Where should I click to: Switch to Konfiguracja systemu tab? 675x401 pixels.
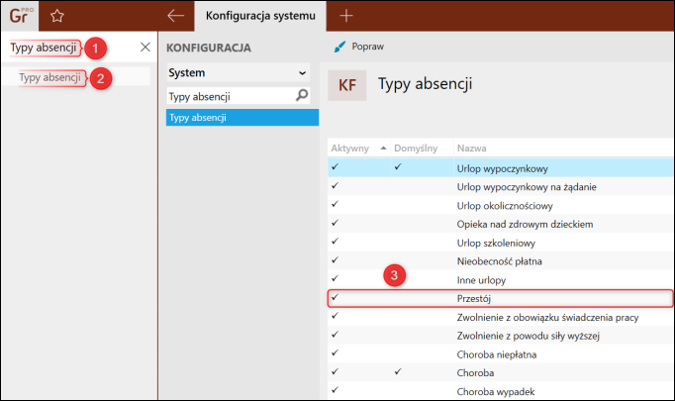pyautogui.click(x=260, y=16)
